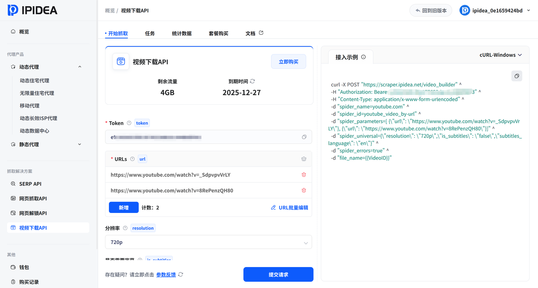538x288 pixels.
Task: Delete the 8RePenzQH80 URL row
Action: pyautogui.click(x=304, y=190)
